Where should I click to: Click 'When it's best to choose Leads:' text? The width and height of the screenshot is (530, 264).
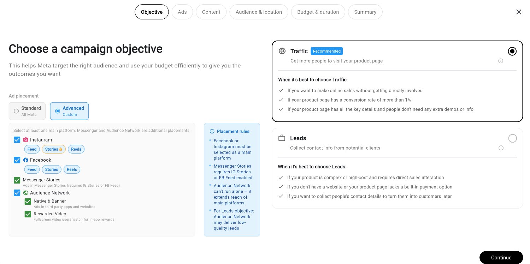312,167
